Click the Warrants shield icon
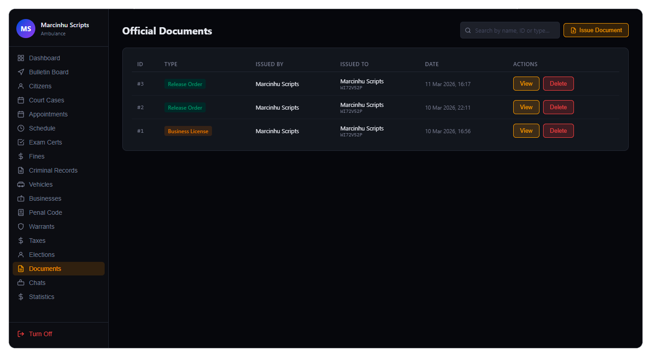Image resolution: width=655 pixels, height=357 pixels. [21, 227]
